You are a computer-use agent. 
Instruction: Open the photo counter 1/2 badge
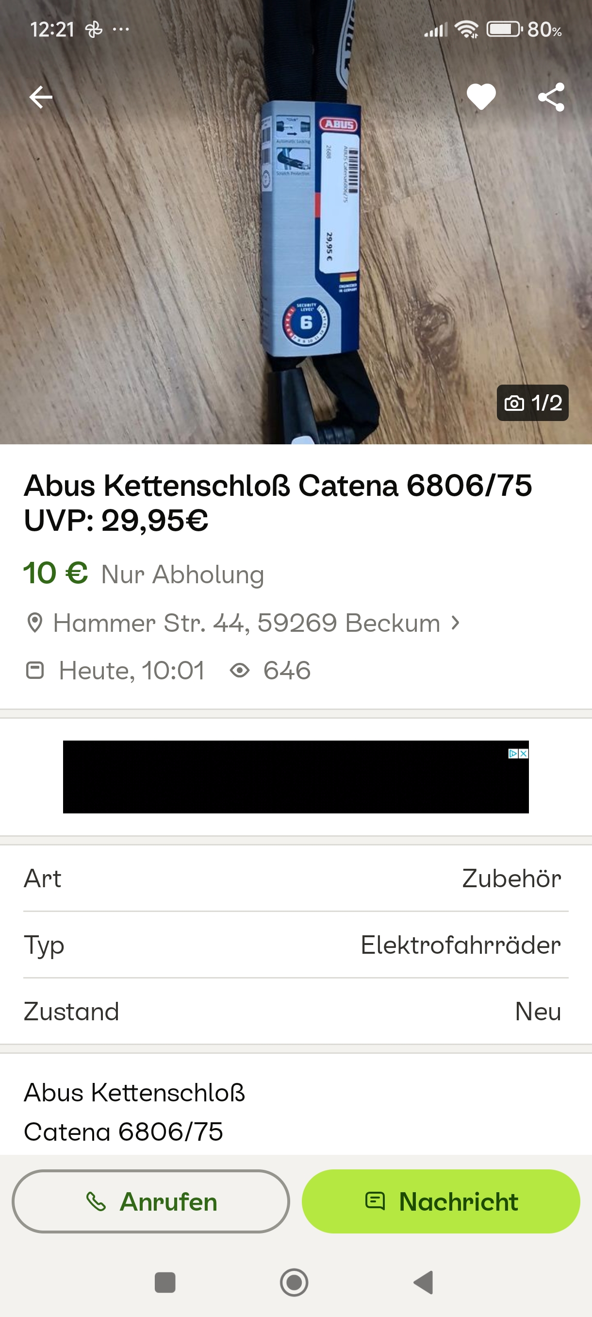click(532, 403)
